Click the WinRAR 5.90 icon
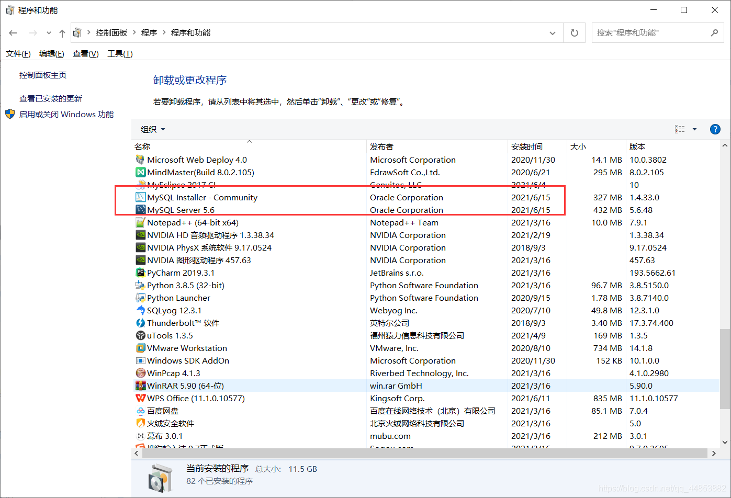Viewport: 731px width, 498px height. (x=140, y=386)
